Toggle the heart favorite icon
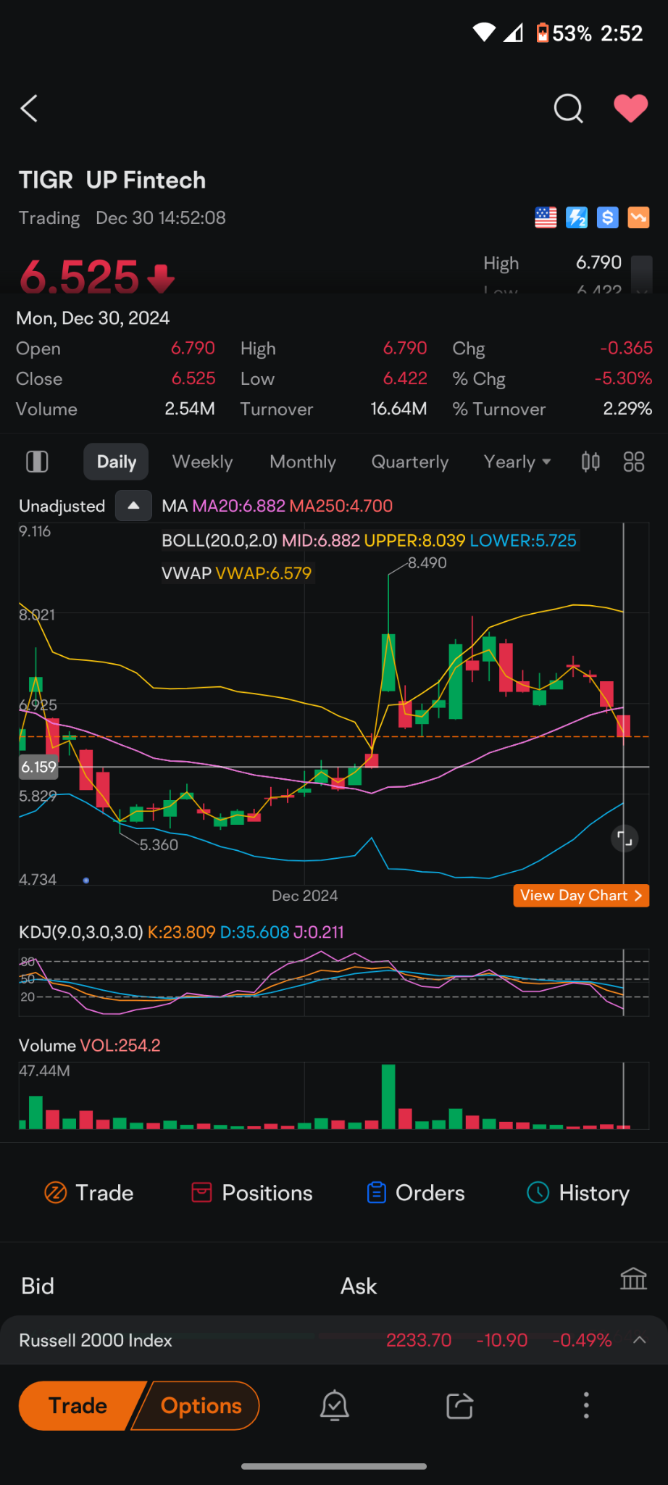This screenshot has width=668, height=1485. point(630,109)
